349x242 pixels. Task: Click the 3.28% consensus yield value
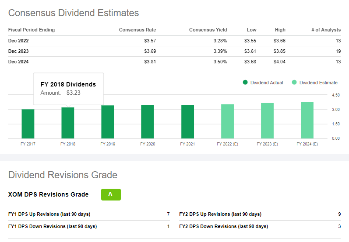tap(220, 41)
